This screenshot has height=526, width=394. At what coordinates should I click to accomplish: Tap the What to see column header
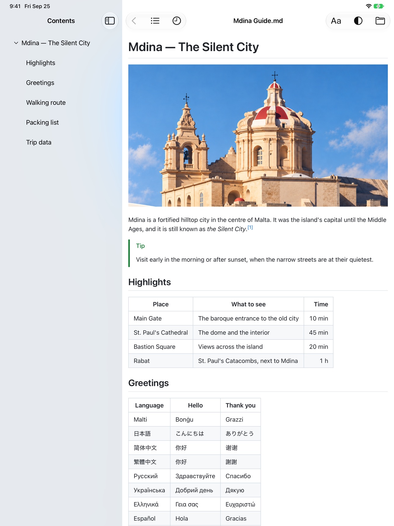pos(248,304)
